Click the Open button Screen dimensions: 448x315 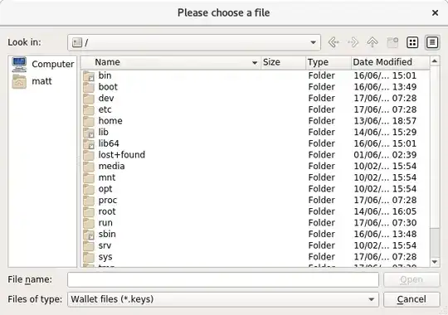[x=411, y=279]
